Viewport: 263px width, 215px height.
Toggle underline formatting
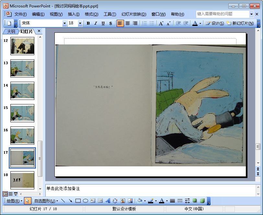pyautogui.click(x=103, y=23)
